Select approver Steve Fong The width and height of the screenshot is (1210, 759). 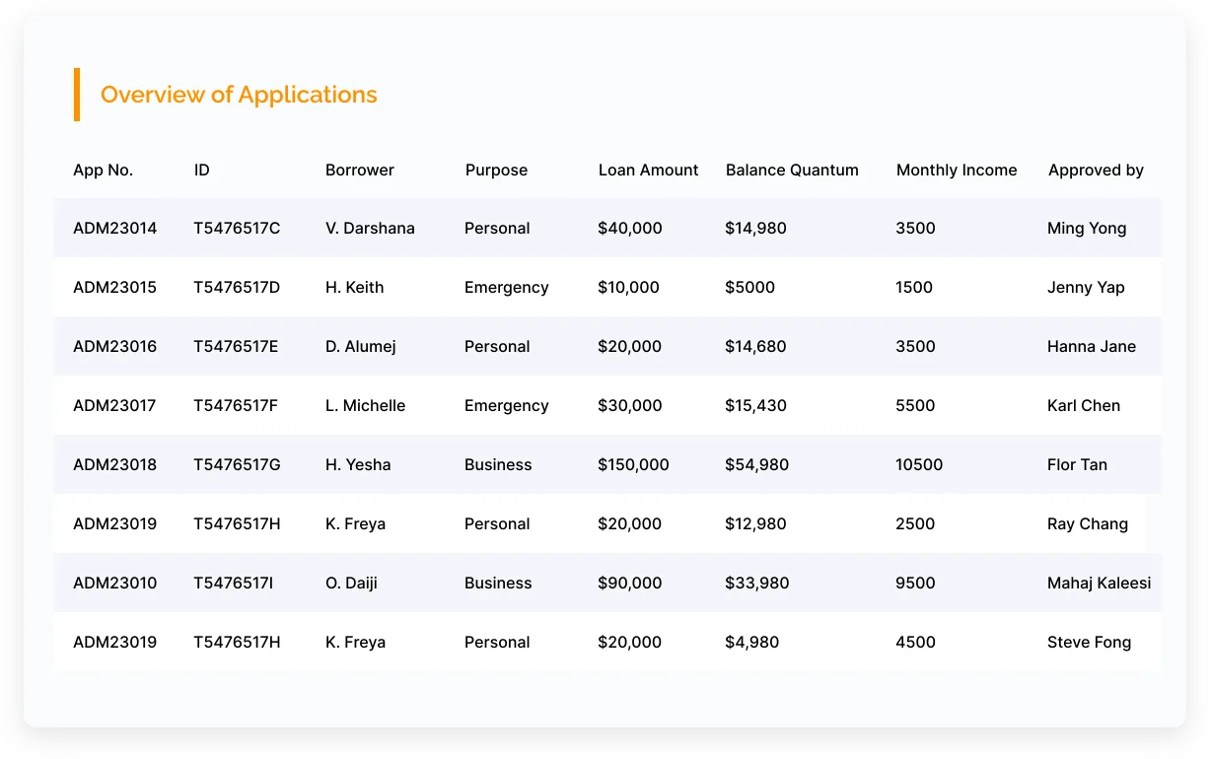pos(1089,642)
